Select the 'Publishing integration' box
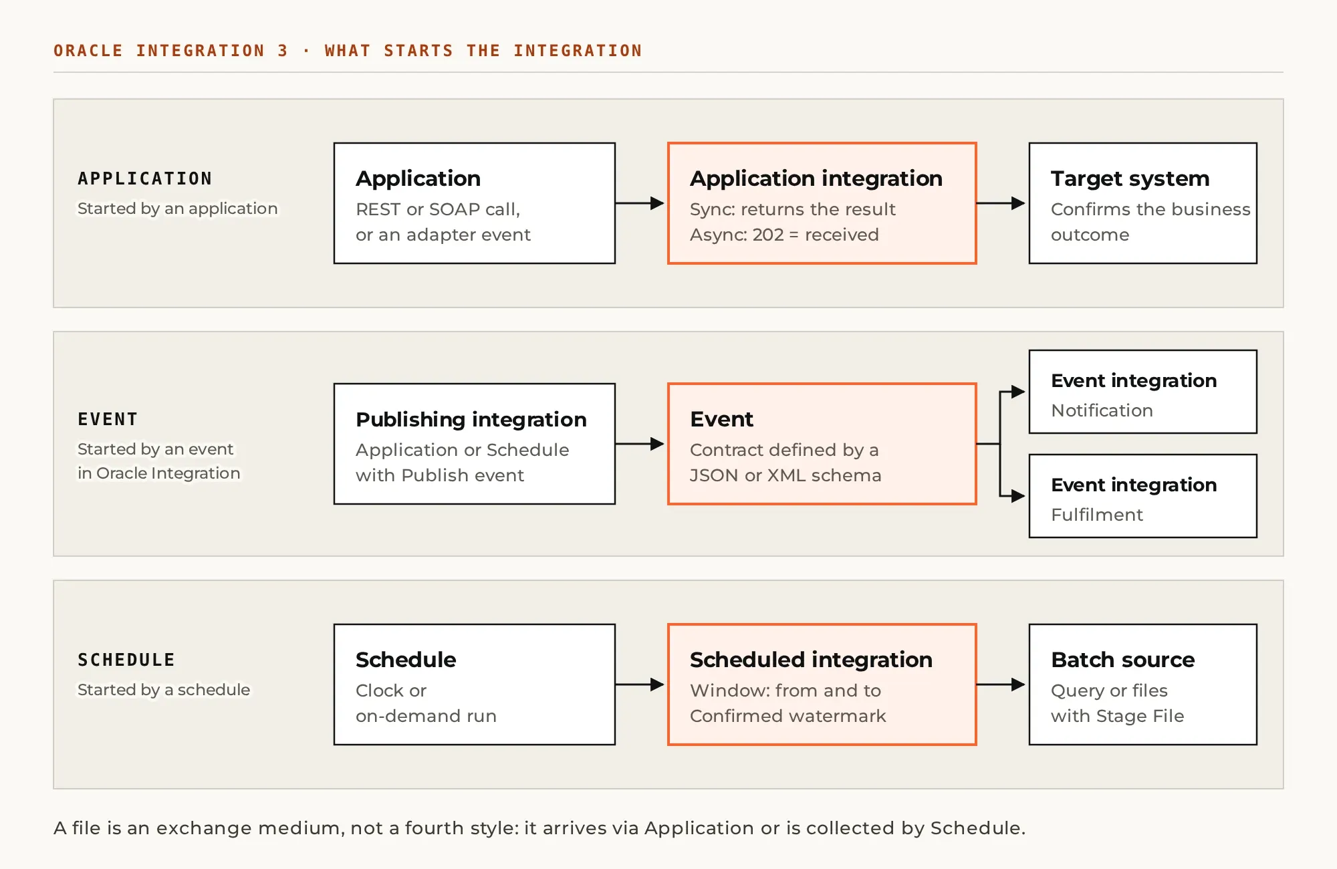The image size is (1337, 869). click(475, 444)
